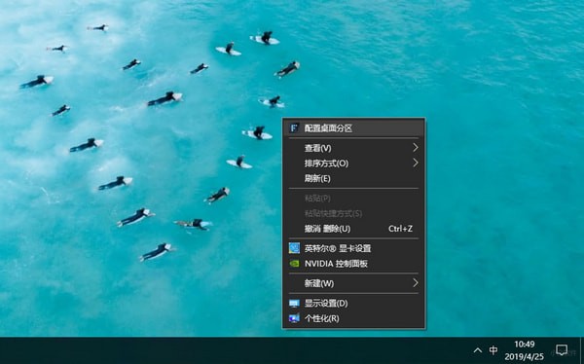The image size is (584, 364).
Task: Click the monitor icon beside 显示设置(D)
Action: coord(294,304)
